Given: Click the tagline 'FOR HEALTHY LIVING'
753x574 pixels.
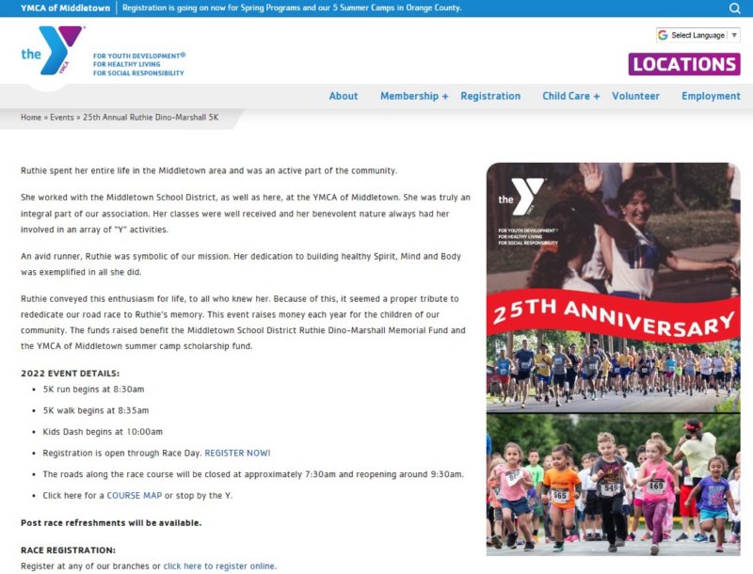Looking at the screenshot, I should click(x=127, y=64).
